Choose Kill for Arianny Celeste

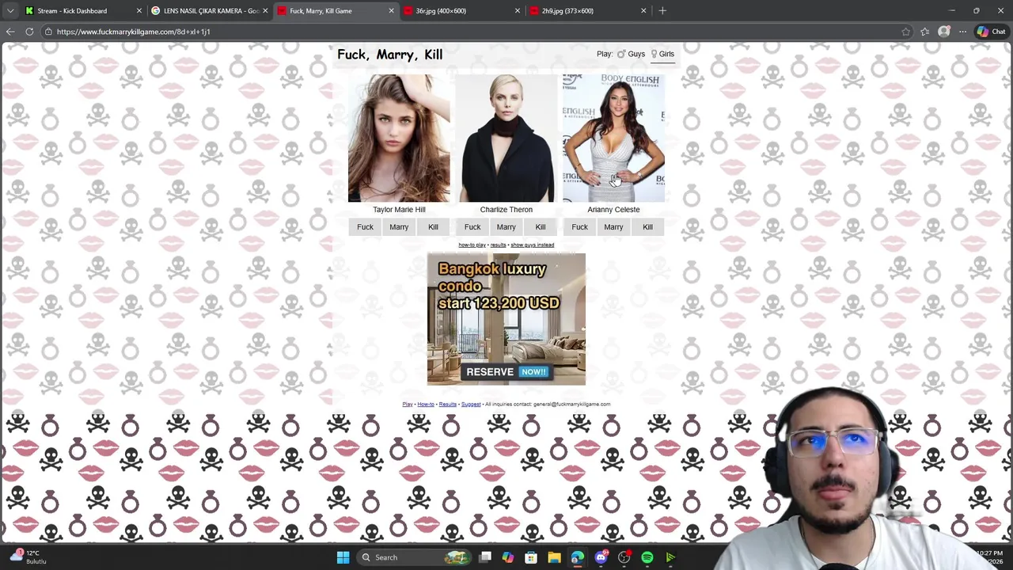pos(647,227)
